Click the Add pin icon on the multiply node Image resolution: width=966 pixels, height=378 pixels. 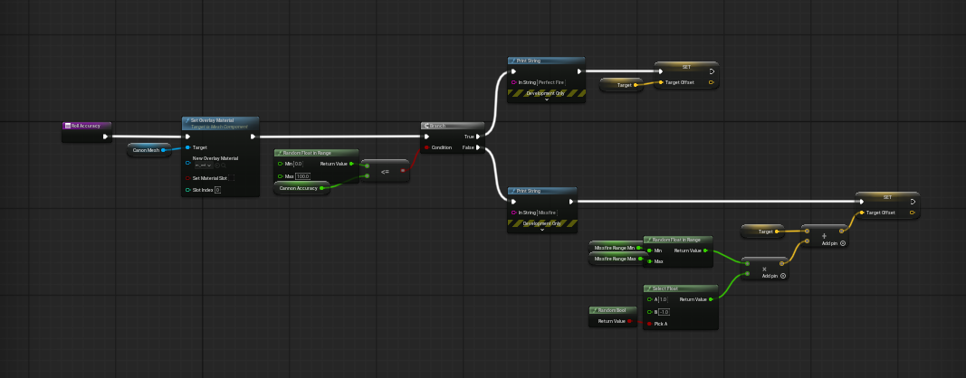point(783,276)
